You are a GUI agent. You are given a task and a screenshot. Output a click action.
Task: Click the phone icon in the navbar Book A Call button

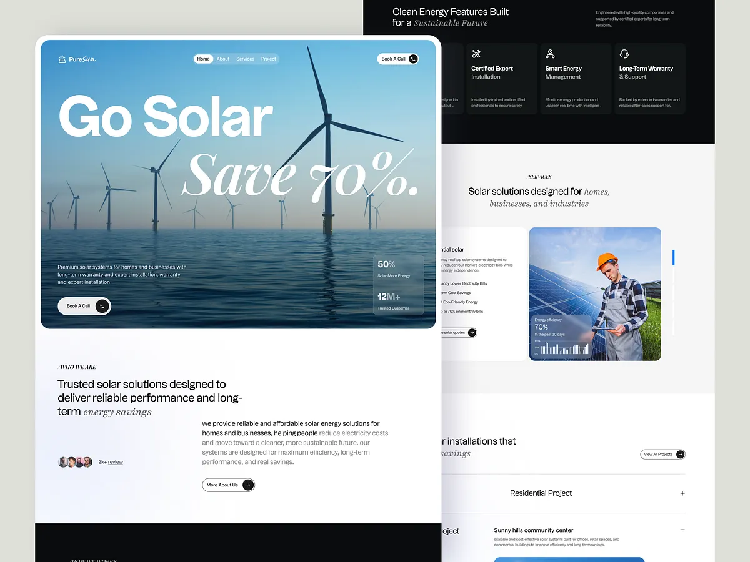413,59
